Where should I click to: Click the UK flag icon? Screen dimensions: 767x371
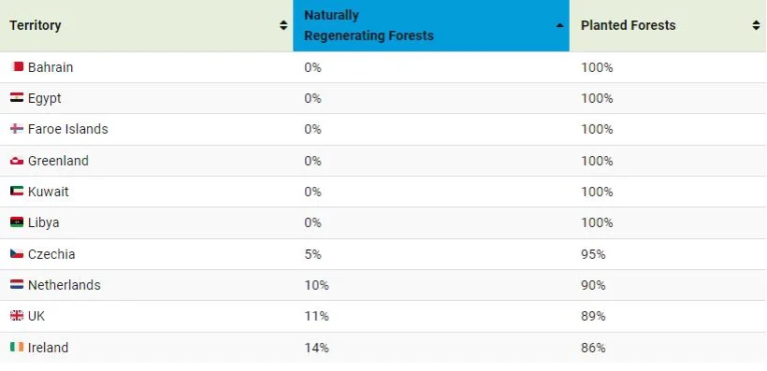17,316
